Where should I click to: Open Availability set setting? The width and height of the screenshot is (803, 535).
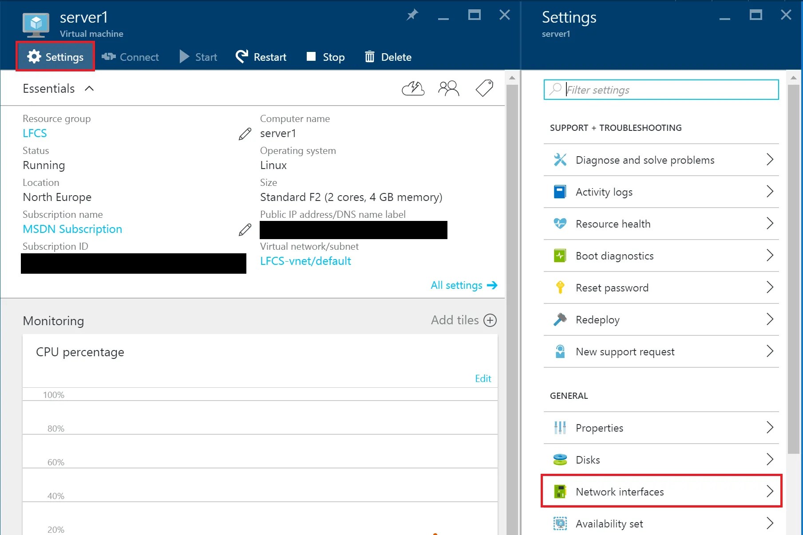(x=661, y=523)
